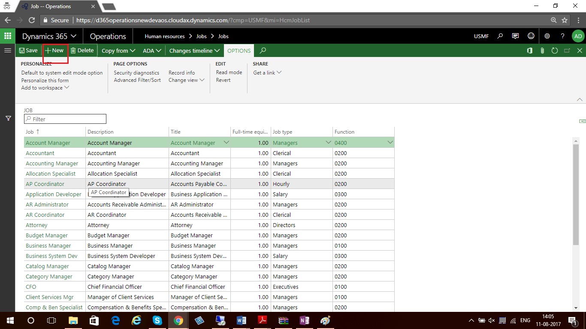
Task: Open the CFO job link
Action: click(x=31, y=287)
